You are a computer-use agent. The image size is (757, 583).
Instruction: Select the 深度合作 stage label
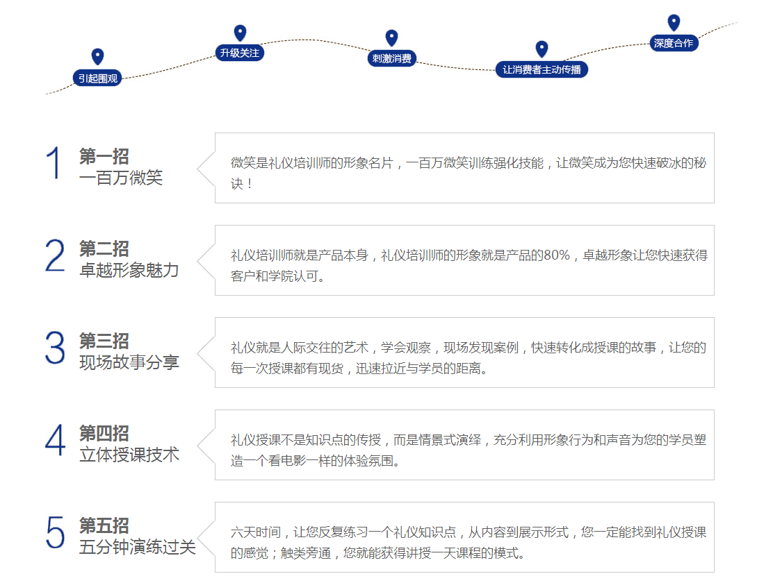point(674,43)
